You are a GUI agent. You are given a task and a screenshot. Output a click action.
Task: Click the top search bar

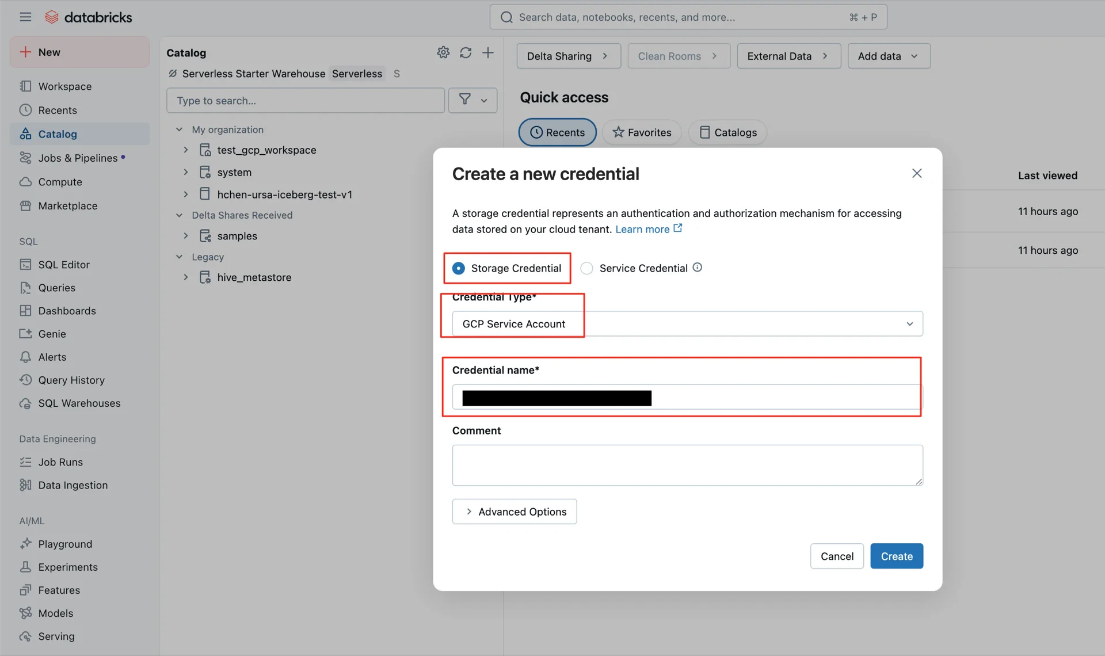point(688,17)
